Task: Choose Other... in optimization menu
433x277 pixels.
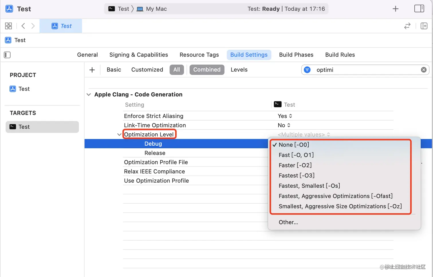Action: [288, 222]
